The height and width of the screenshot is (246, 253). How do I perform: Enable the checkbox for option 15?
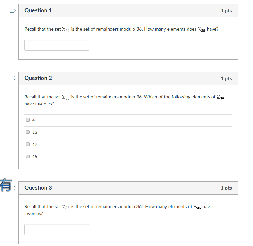(x=28, y=156)
